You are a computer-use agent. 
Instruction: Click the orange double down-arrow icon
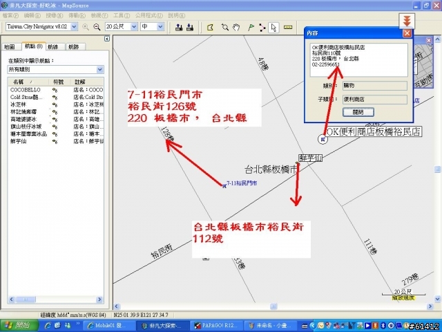(407, 21)
